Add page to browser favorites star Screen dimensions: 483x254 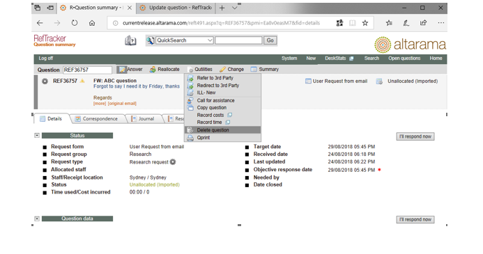click(365, 23)
